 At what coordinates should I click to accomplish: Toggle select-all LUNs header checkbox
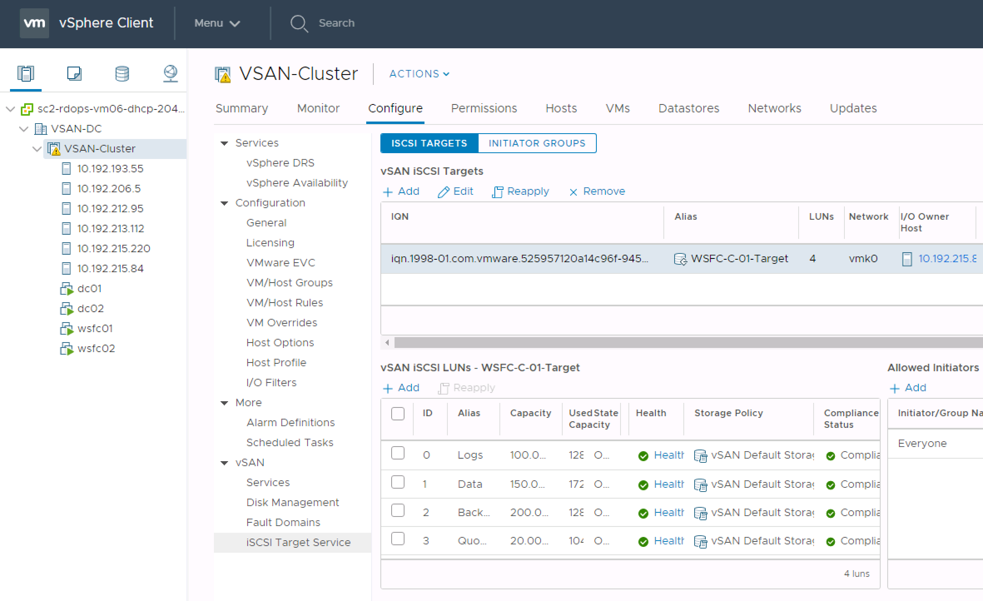[398, 414]
